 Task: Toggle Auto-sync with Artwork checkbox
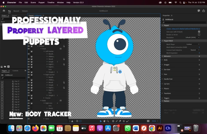pos(199,32)
